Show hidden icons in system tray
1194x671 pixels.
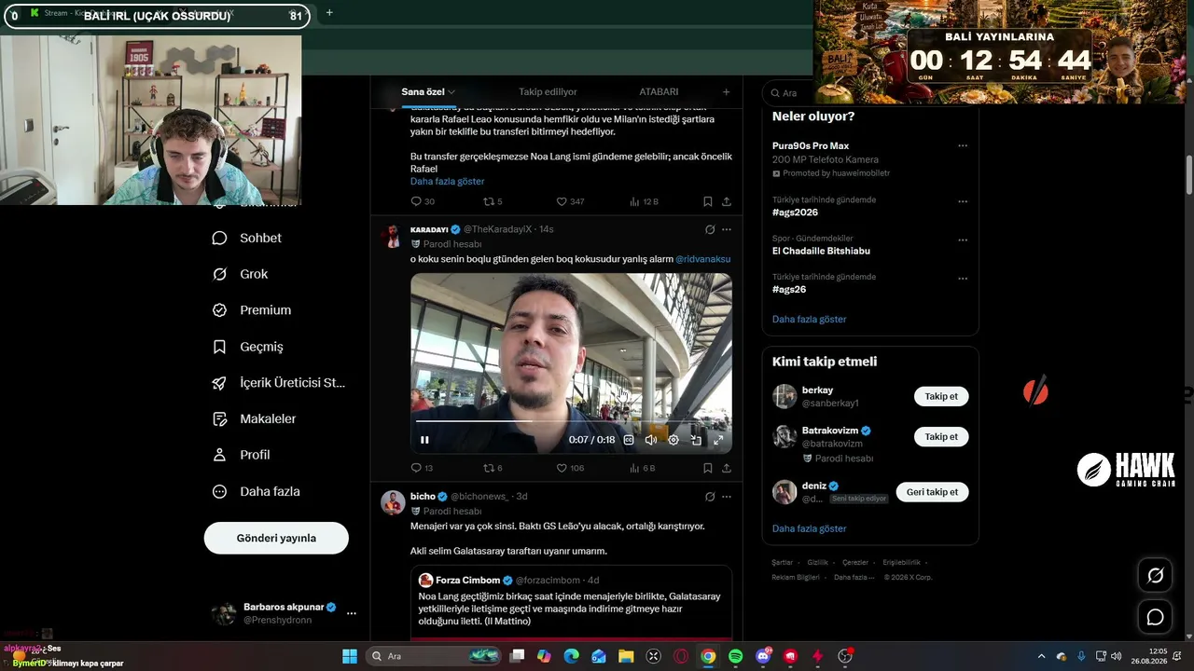1042,656
